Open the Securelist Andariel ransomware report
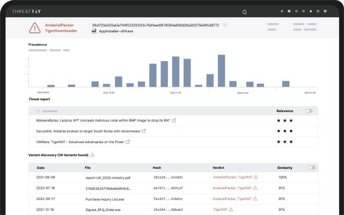The image size is (344, 215). click(87, 131)
